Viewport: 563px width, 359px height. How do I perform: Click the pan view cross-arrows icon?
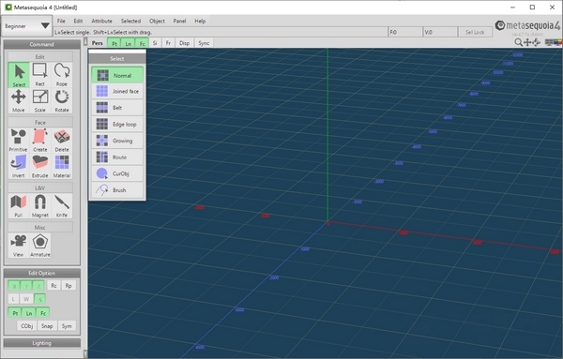pos(527,42)
